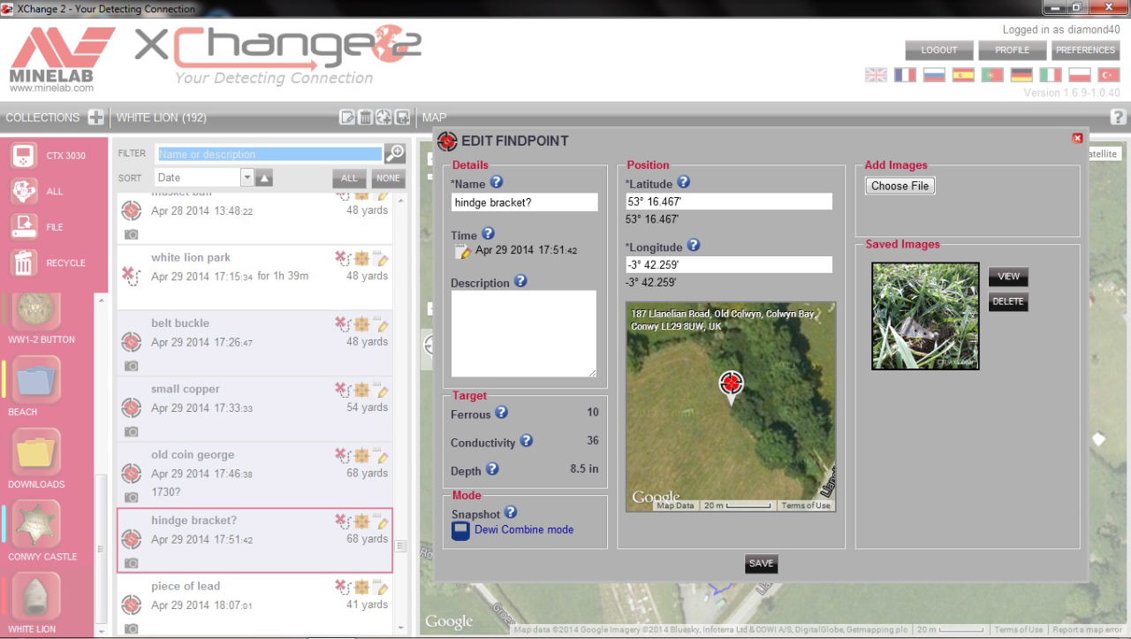Click VIEW for the saved image

[x=1008, y=277]
